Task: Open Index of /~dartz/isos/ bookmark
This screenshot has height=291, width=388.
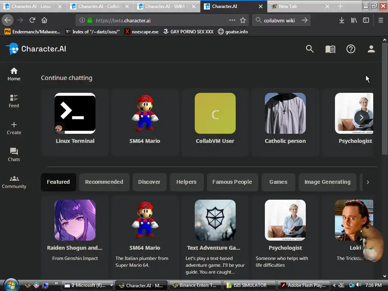Action: tap(92, 32)
